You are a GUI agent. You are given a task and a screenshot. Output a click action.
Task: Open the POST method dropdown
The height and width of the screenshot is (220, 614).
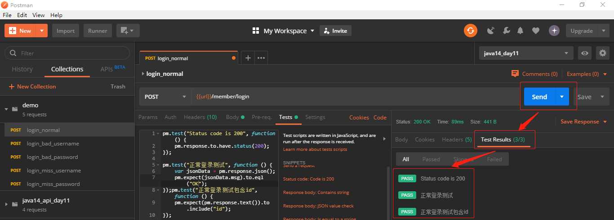point(165,97)
